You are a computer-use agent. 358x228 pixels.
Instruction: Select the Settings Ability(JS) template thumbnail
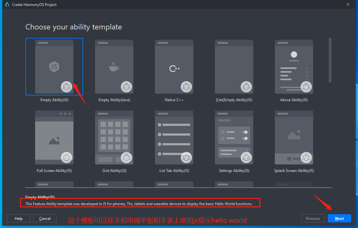pyautogui.click(x=234, y=137)
